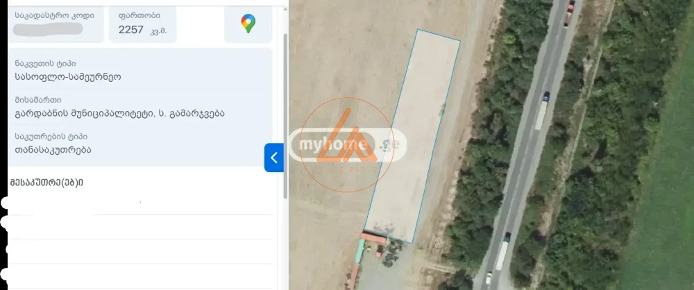Click the ფართობი area label
The image size is (694, 290).
(139, 15)
